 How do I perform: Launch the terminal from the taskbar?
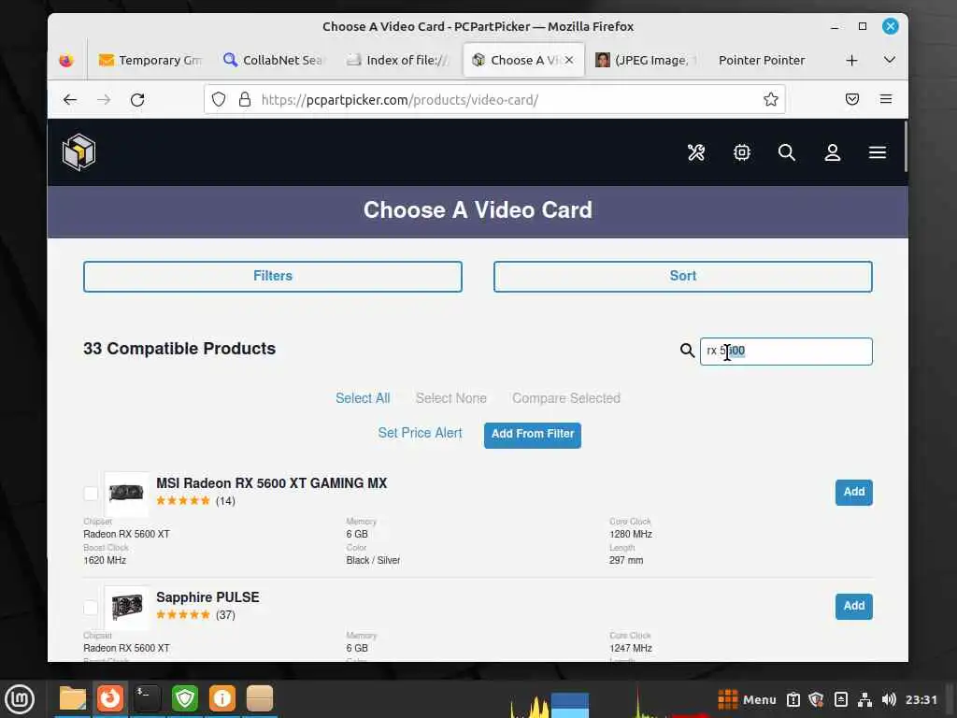(x=148, y=698)
